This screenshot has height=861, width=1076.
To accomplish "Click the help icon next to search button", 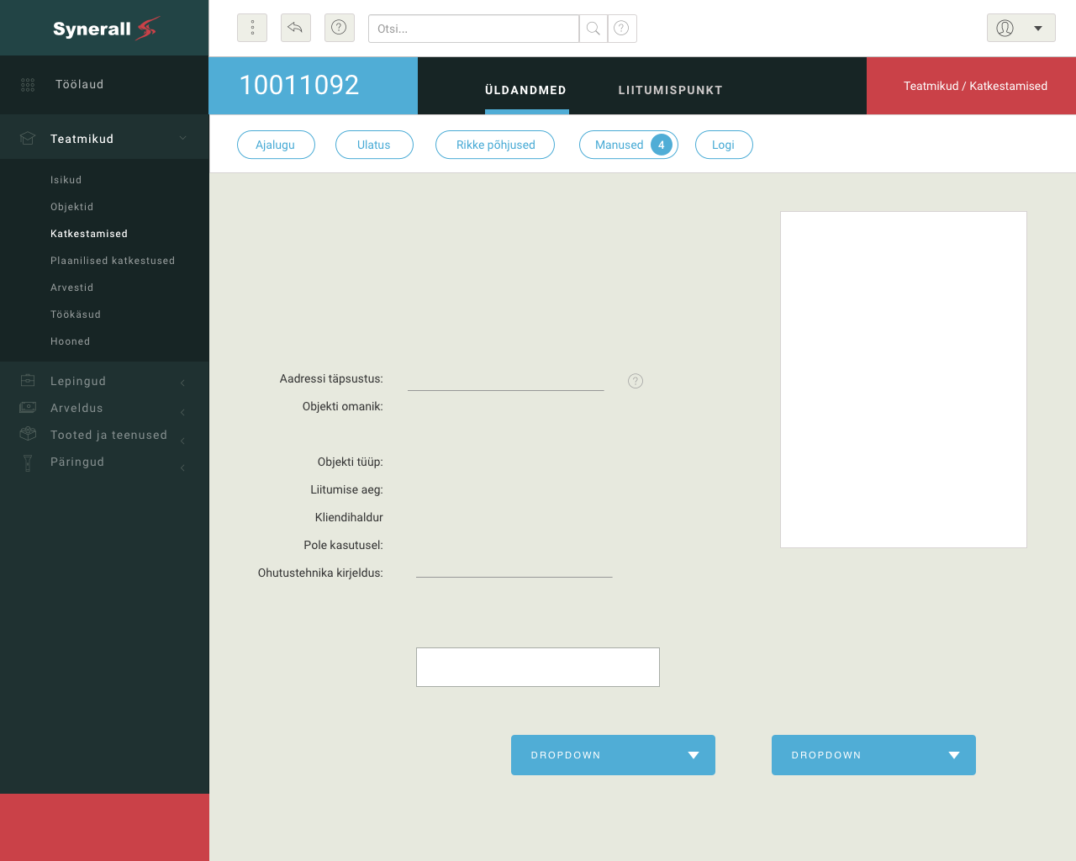I will click(621, 29).
